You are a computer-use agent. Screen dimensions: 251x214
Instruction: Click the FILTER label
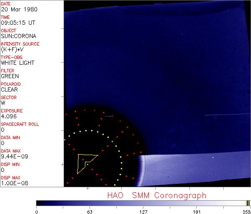point(8,71)
